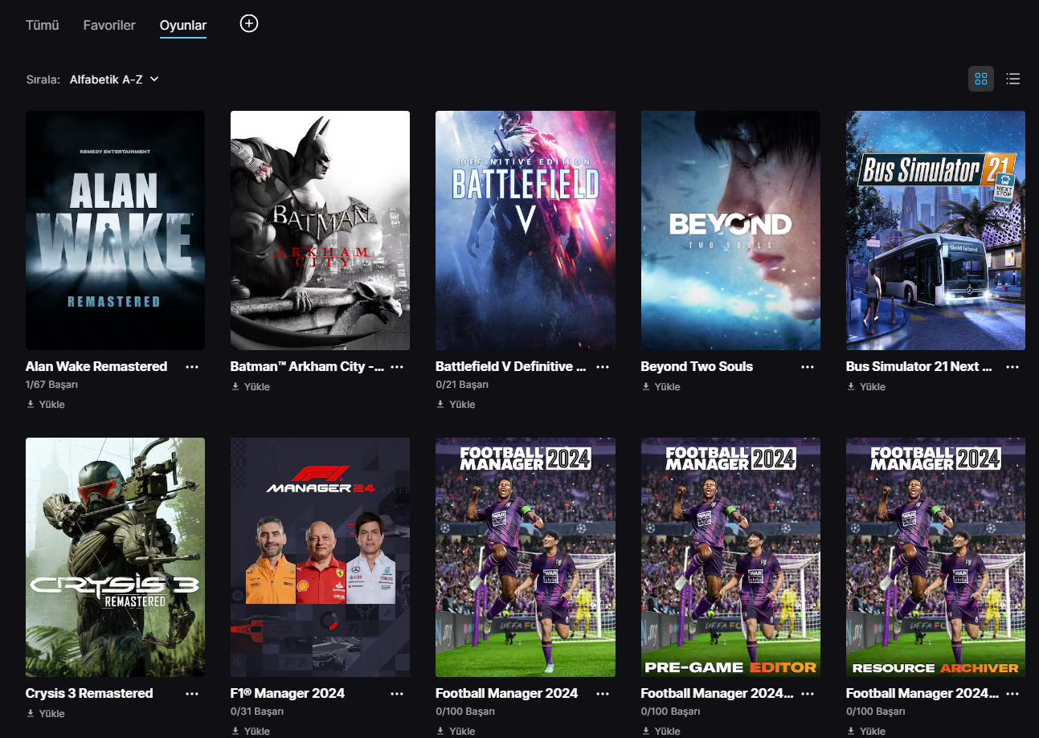Select the Resource Archiver cover thumbnail
The height and width of the screenshot is (738, 1039).
(x=935, y=557)
